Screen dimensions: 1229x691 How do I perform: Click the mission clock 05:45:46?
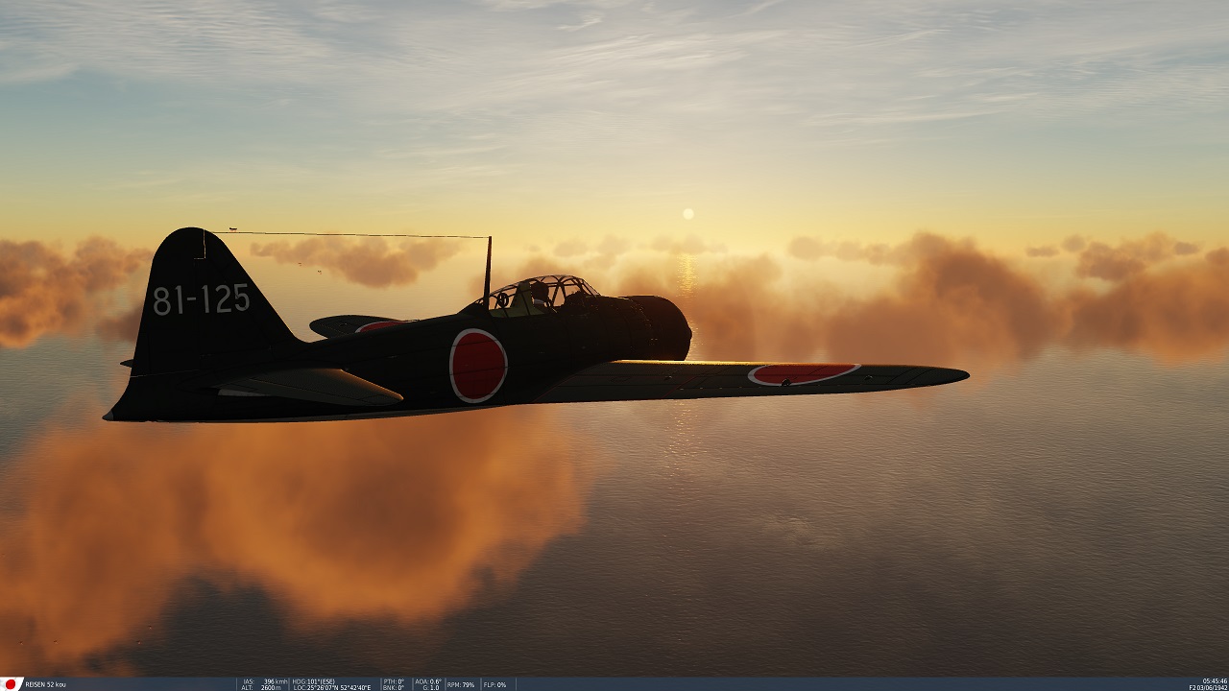1214,681
